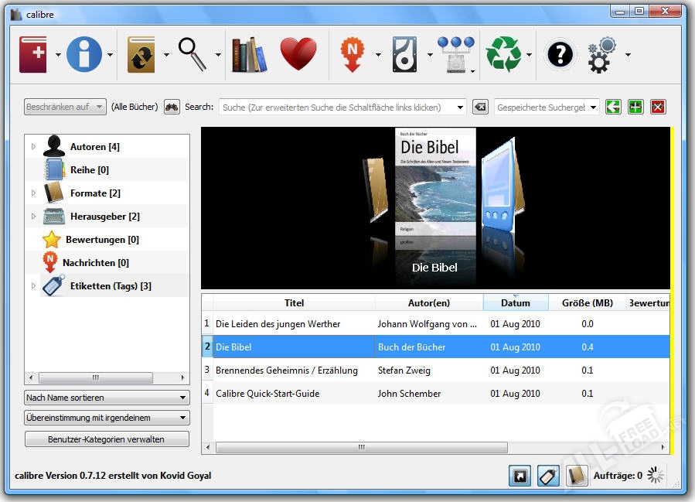The image size is (695, 502).
Task: Click 'Benutzer-Kategorien verwalten' button
Action: click(107, 439)
